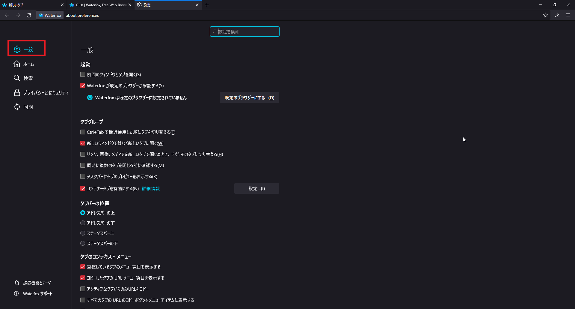Viewport: 575px width, 309px height.
Task: Uncheck Waterfox が既定のブラウザーか確認する
Action: coord(83,85)
